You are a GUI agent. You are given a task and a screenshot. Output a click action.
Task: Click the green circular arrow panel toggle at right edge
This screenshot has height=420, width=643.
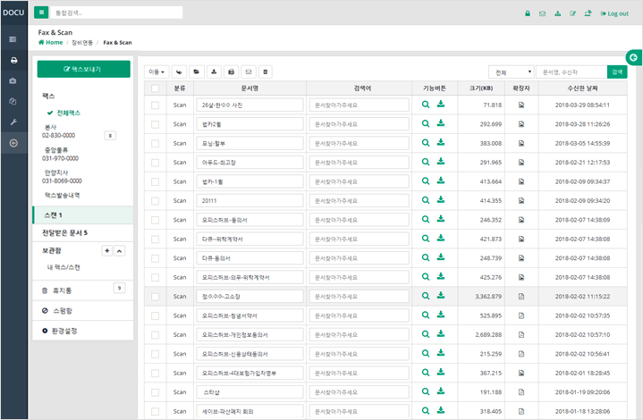[x=633, y=57]
